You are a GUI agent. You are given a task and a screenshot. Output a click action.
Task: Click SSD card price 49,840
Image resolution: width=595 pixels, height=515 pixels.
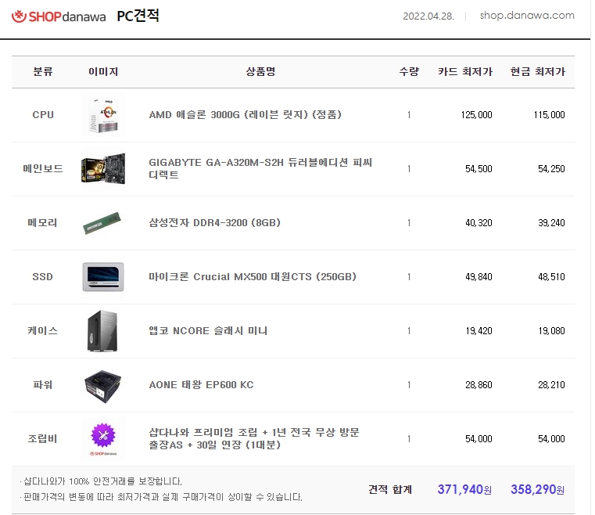[x=479, y=276]
